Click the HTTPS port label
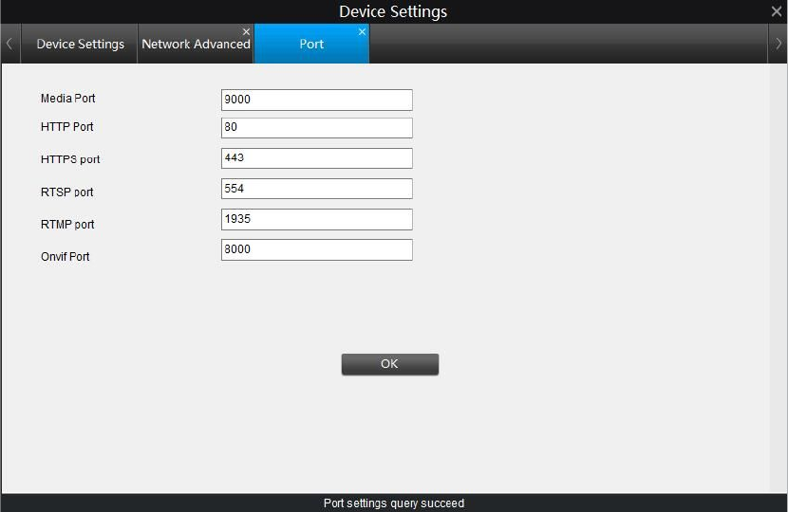The width and height of the screenshot is (788, 512). 70,159
